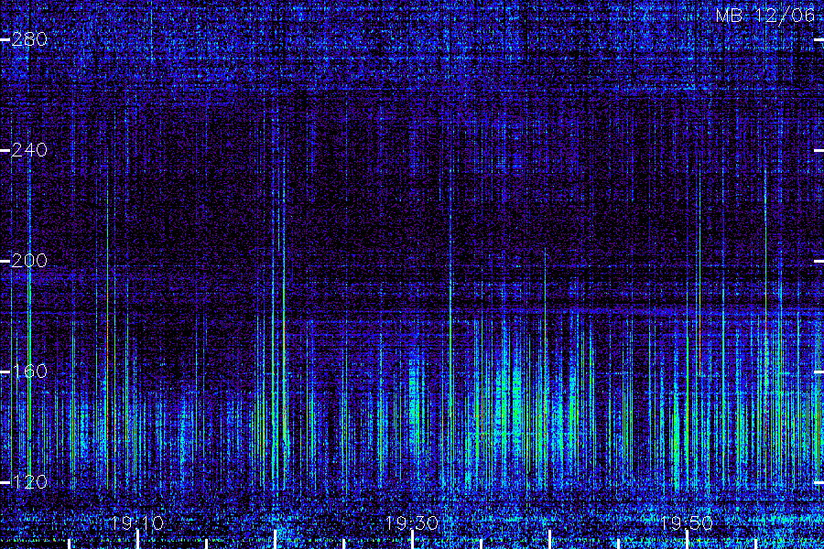Click the tick mark below 19:50
Viewport: 824px width, 549px height.
tap(688, 540)
